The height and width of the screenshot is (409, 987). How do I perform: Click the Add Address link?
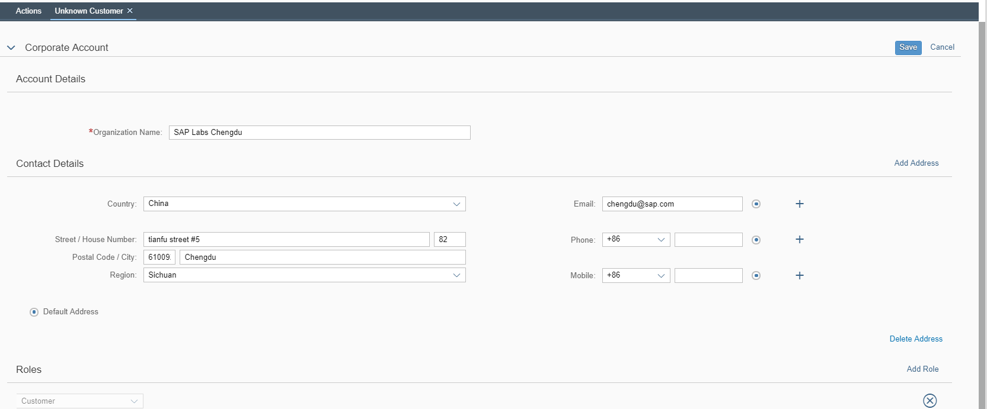coord(916,163)
